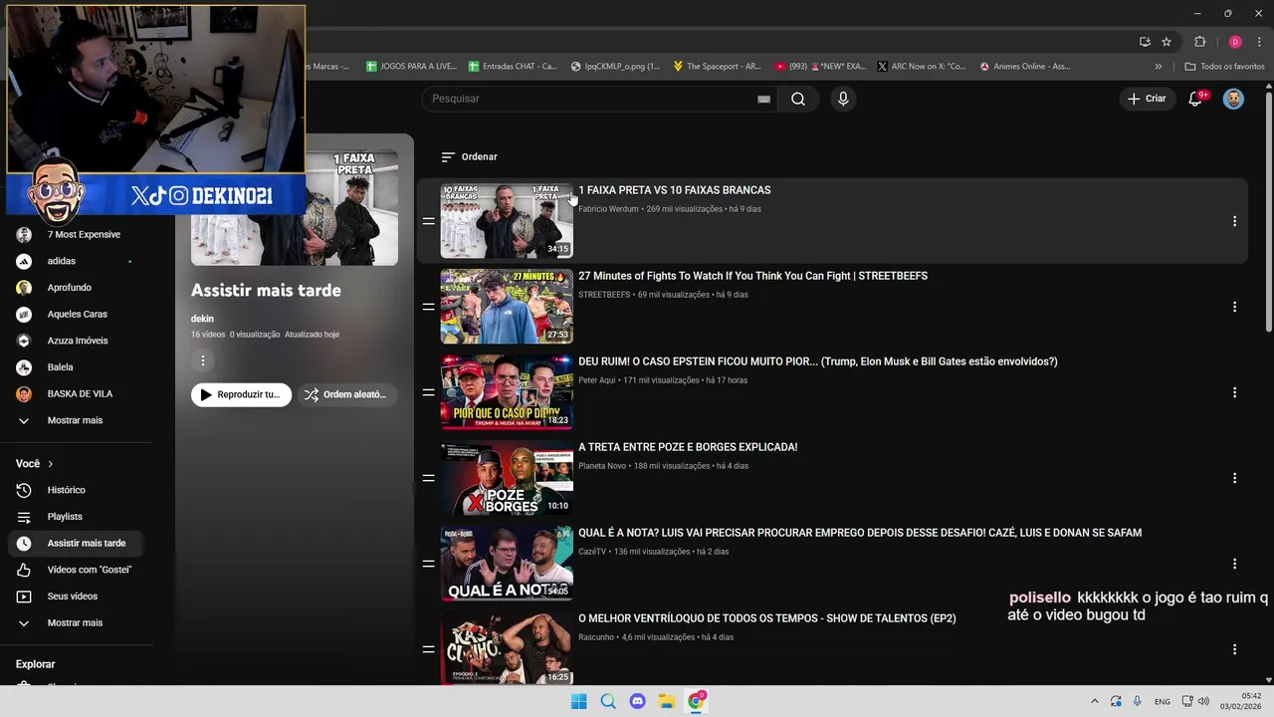Viewport: 1274px width, 717px height.
Task: Open Vídeos com "Gostei" in sidebar
Action: 77,570
